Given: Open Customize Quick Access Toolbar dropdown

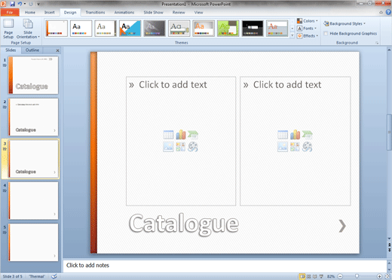Looking at the screenshot, I should (x=38, y=4).
